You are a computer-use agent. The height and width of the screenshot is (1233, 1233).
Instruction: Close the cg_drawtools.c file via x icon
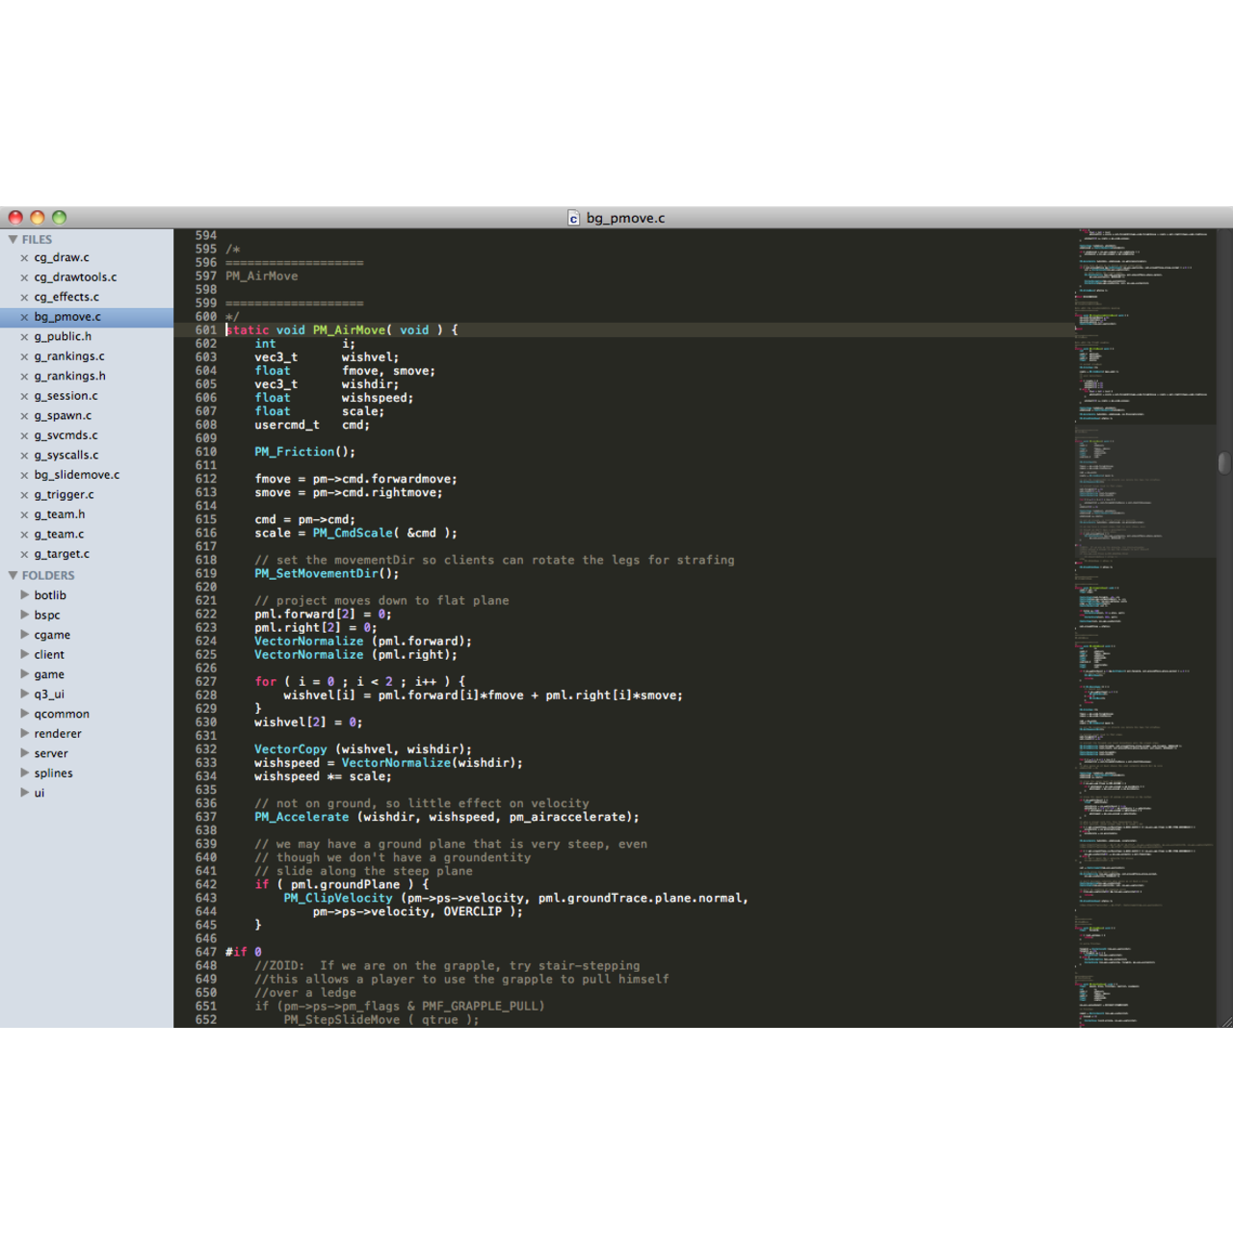(25, 277)
